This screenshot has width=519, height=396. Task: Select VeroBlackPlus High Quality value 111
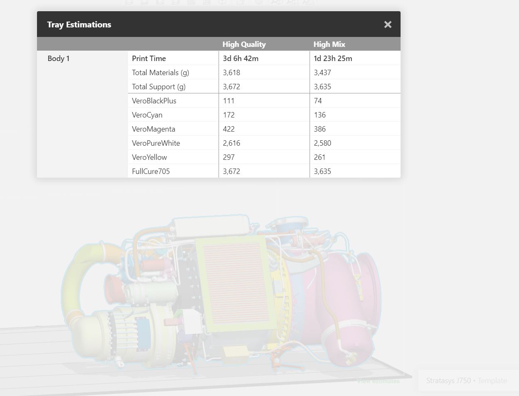click(229, 101)
